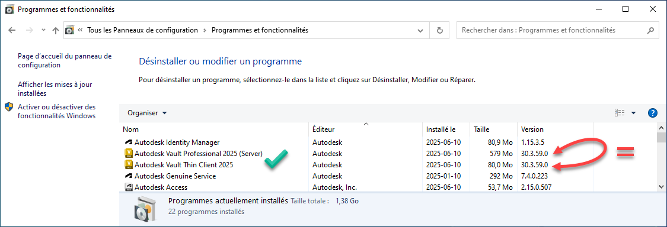Go up one level with Up arrow
Image resolution: width=667 pixels, height=227 pixels.
pos(55,31)
